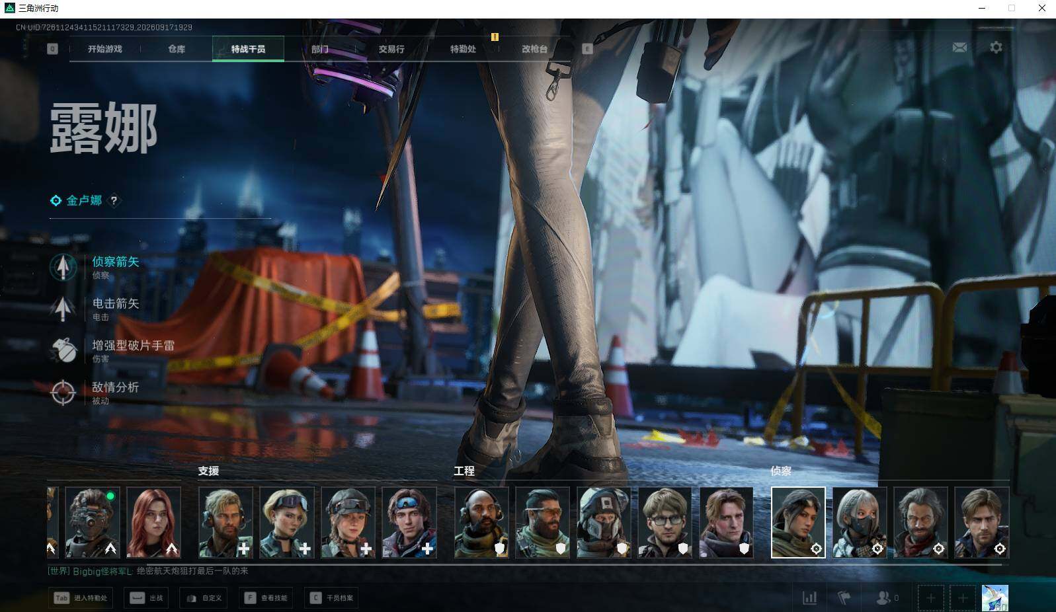This screenshot has height=612, width=1056.
Task: Select the 敌情分析 passive skill icon
Action: tap(63, 392)
